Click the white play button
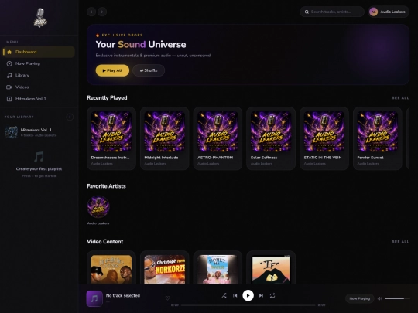 [248, 295]
